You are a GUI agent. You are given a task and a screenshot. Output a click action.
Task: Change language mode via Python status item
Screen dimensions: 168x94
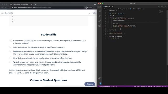coord(159,86)
